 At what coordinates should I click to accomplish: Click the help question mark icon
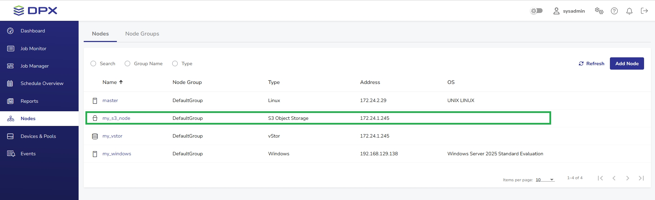click(614, 11)
